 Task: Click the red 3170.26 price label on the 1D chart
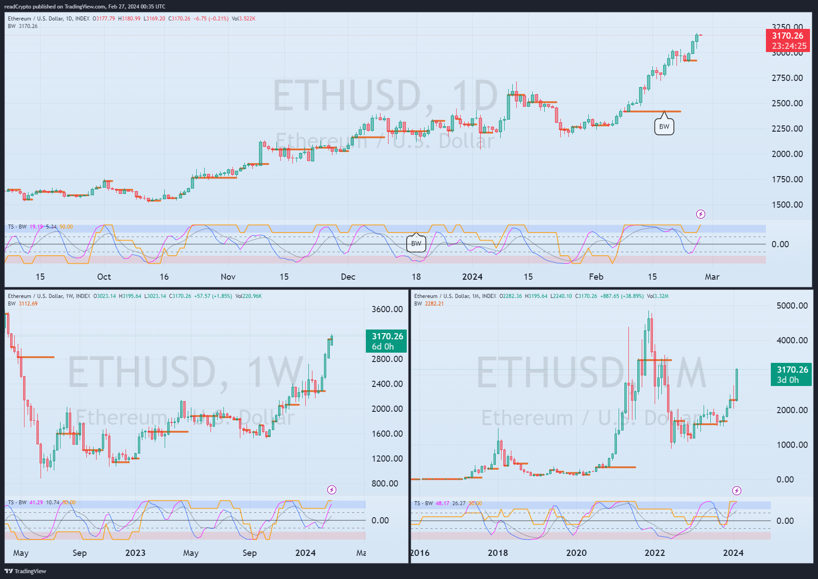pyautogui.click(x=788, y=40)
